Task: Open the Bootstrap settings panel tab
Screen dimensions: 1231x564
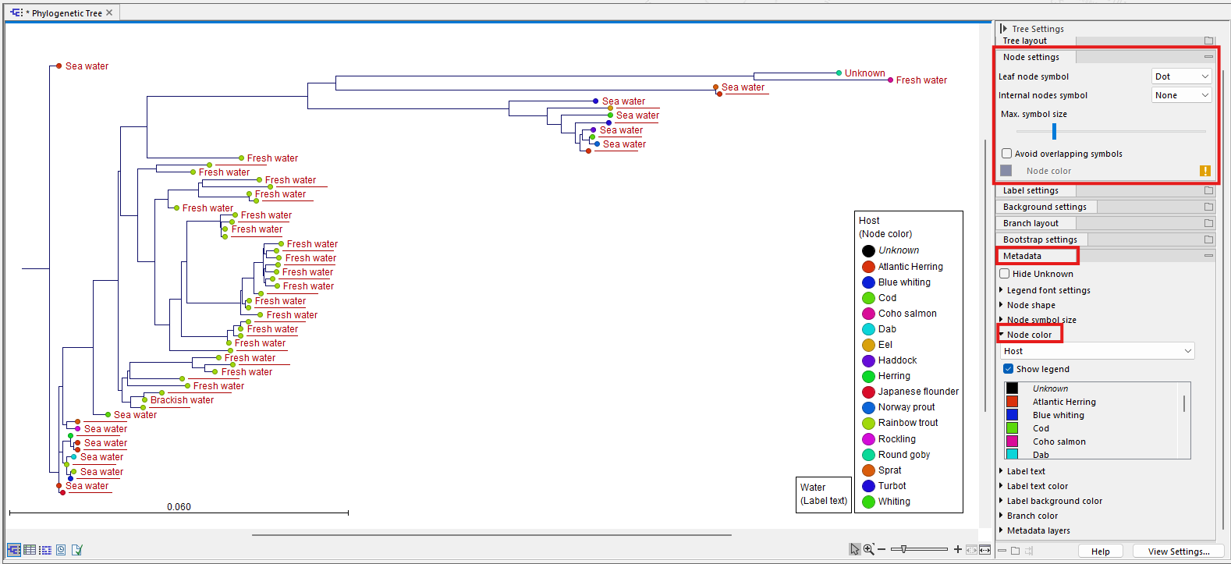Action: pyautogui.click(x=1040, y=239)
